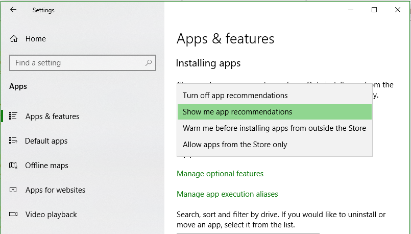411x234 pixels.
Task: Select Allow apps from the Store only
Action: coord(235,145)
